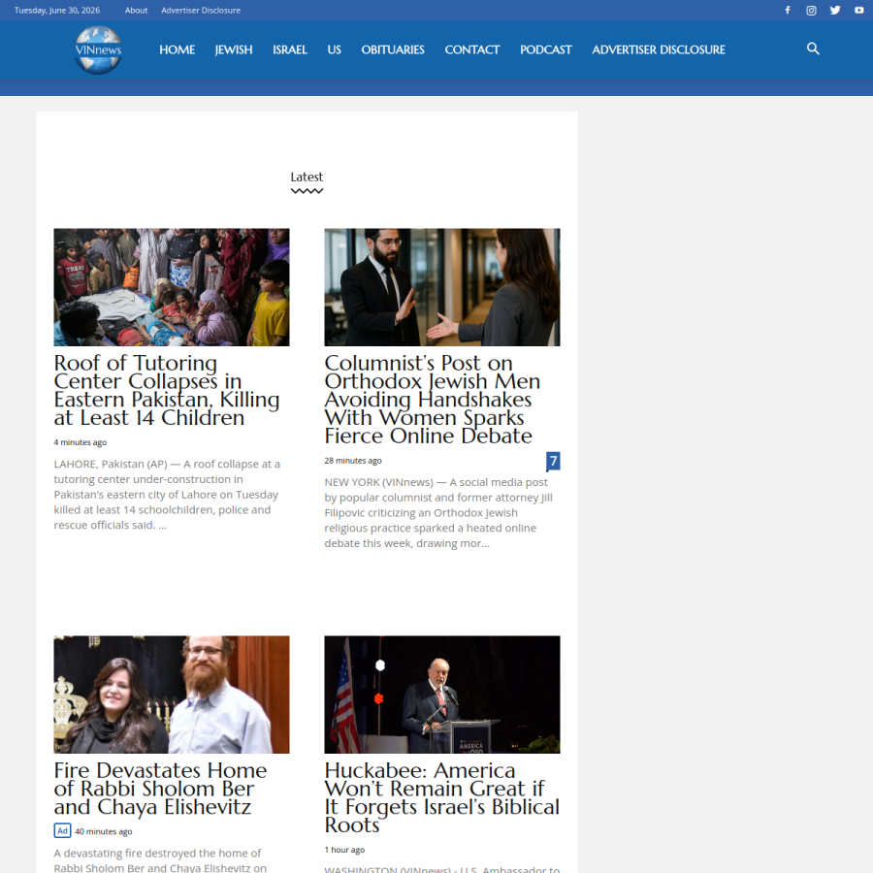Click the '1 hour ago' timestamp

[x=344, y=850]
